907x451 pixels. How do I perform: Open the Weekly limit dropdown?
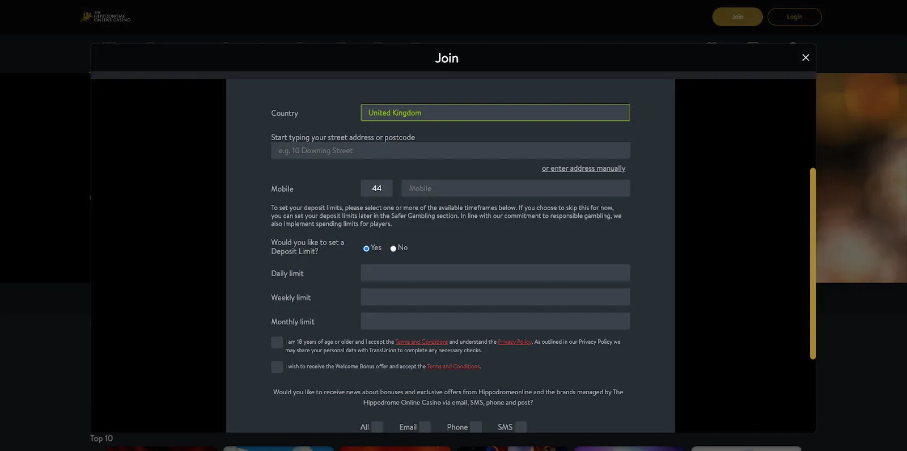coord(495,297)
